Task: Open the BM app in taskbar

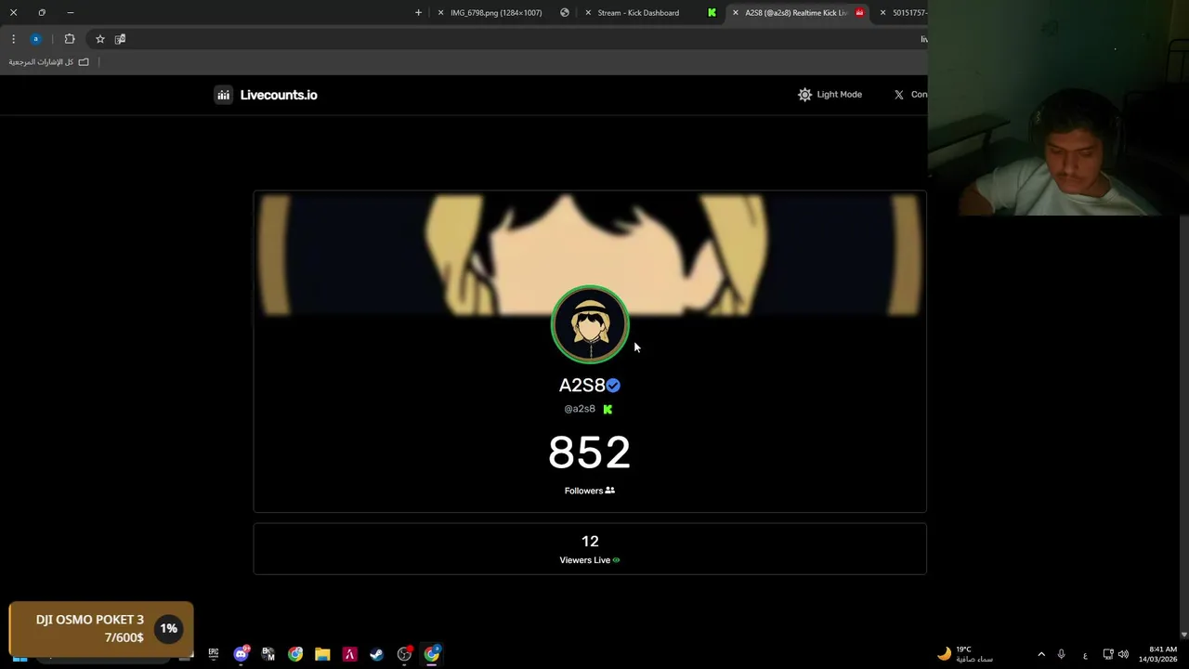Action: click(268, 654)
